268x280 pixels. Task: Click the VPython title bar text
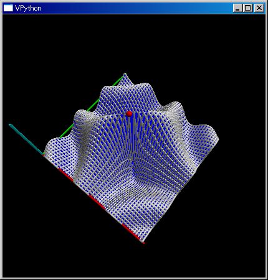click(28, 8)
